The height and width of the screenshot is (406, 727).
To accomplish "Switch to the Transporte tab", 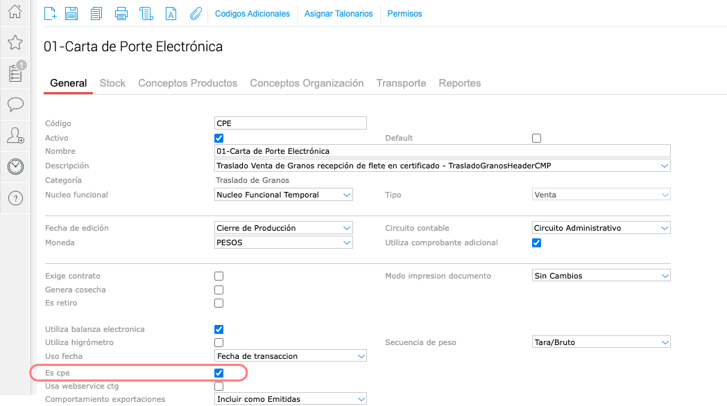I will coord(401,83).
